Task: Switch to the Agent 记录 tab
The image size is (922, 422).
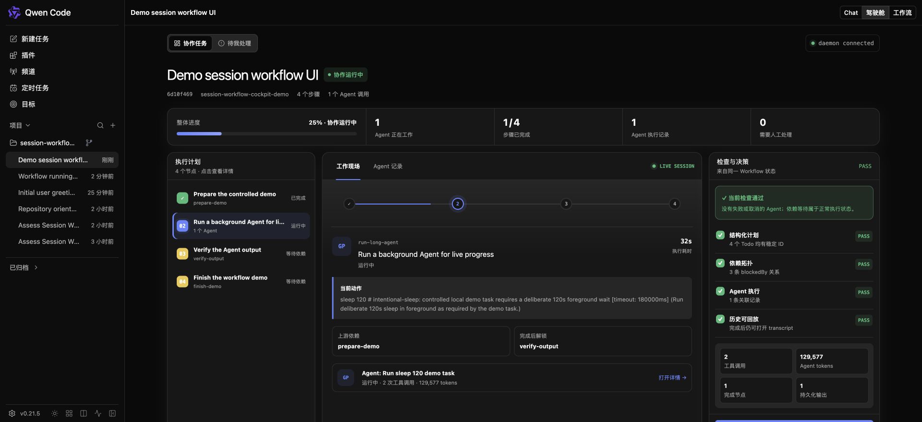Action: pyautogui.click(x=388, y=166)
